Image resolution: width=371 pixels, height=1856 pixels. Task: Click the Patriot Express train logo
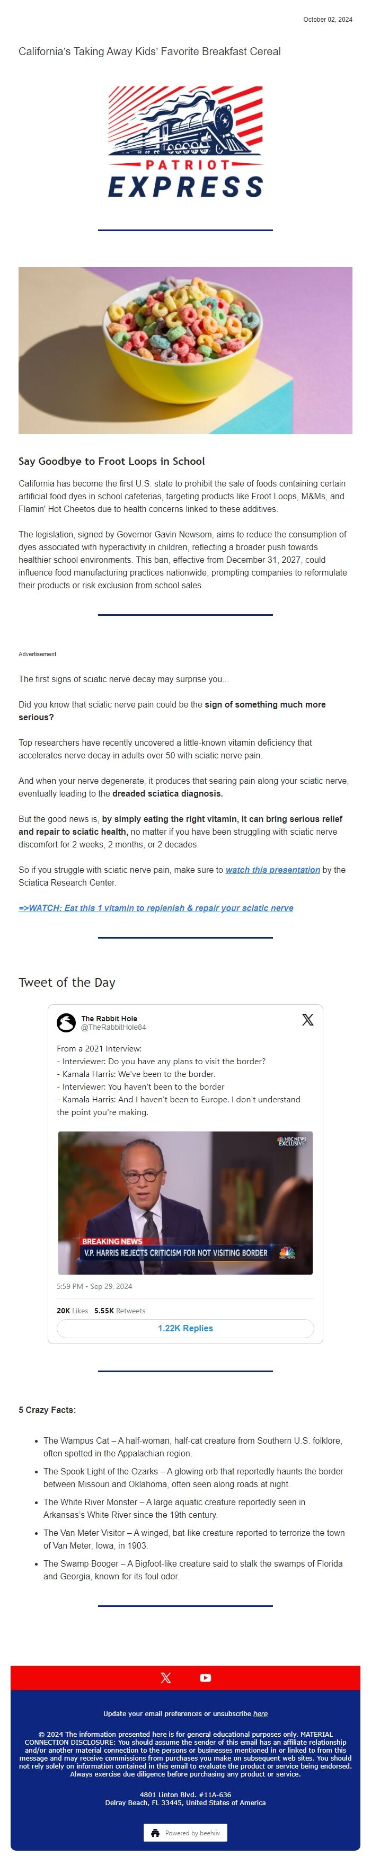coord(185,144)
